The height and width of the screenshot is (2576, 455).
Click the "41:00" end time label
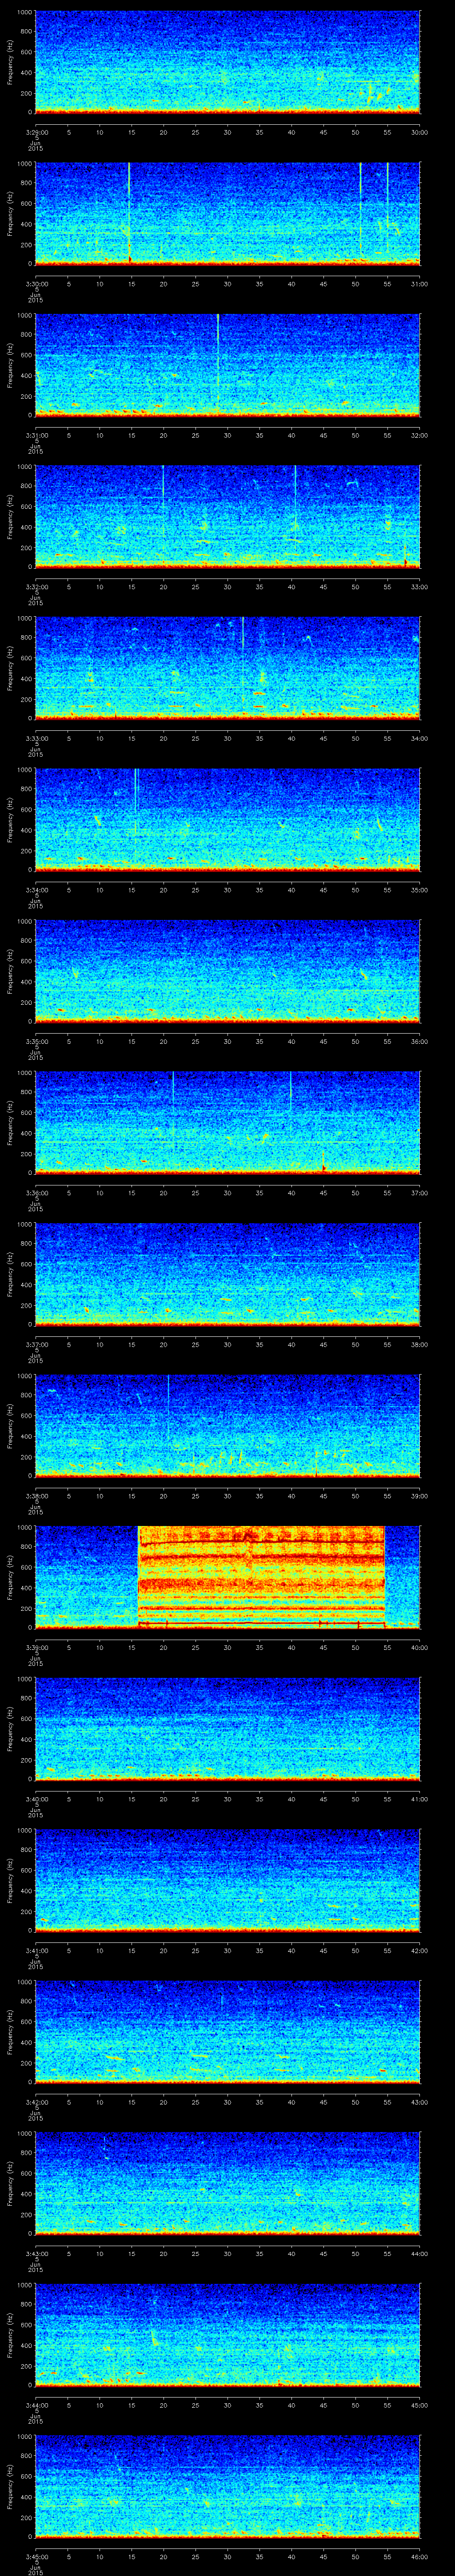coord(419,1798)
